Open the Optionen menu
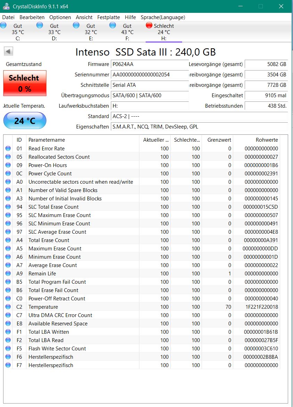This screenshot has height=407, width=293. (x=60, y=17)
